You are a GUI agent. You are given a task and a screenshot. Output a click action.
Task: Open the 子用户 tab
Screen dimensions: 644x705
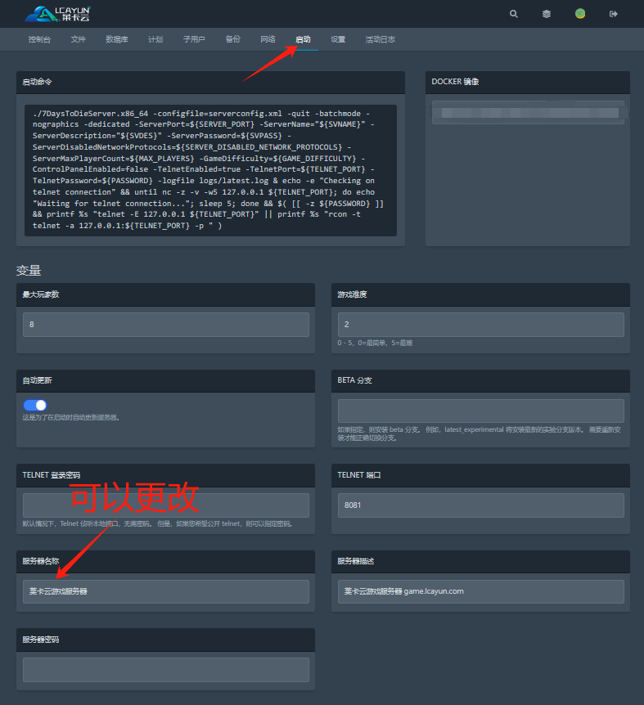[194, 39]
